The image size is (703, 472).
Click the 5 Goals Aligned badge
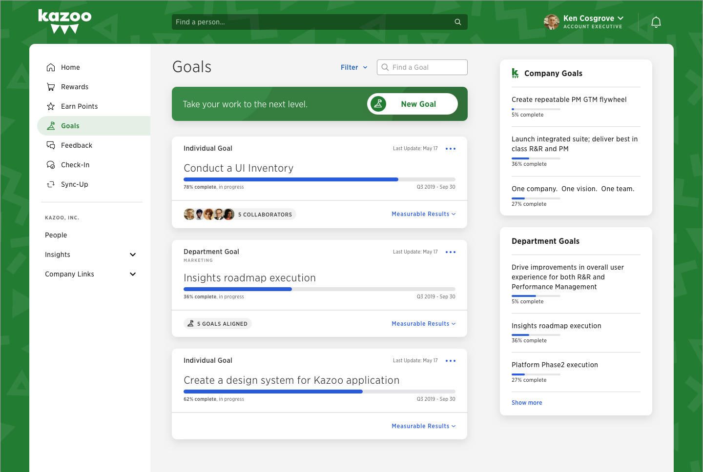click(218, 324)
